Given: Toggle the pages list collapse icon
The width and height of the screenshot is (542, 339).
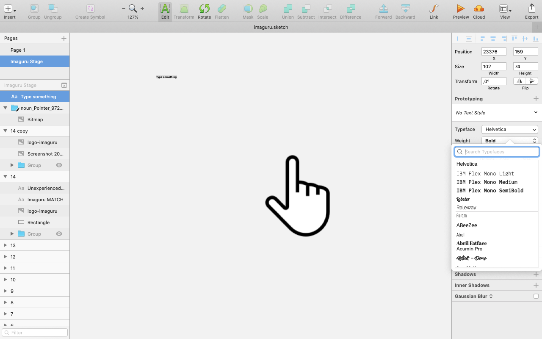Looking at the screenshot, I should [x=64, y=85].
